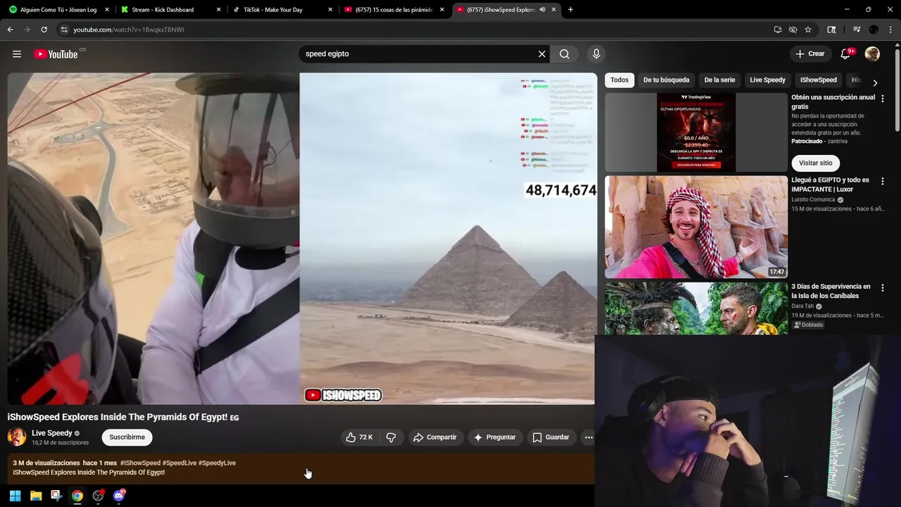The image size is (901, 507).
Task: Close the Kick Dashboard browser tab
Action: [x=218, y=10]
